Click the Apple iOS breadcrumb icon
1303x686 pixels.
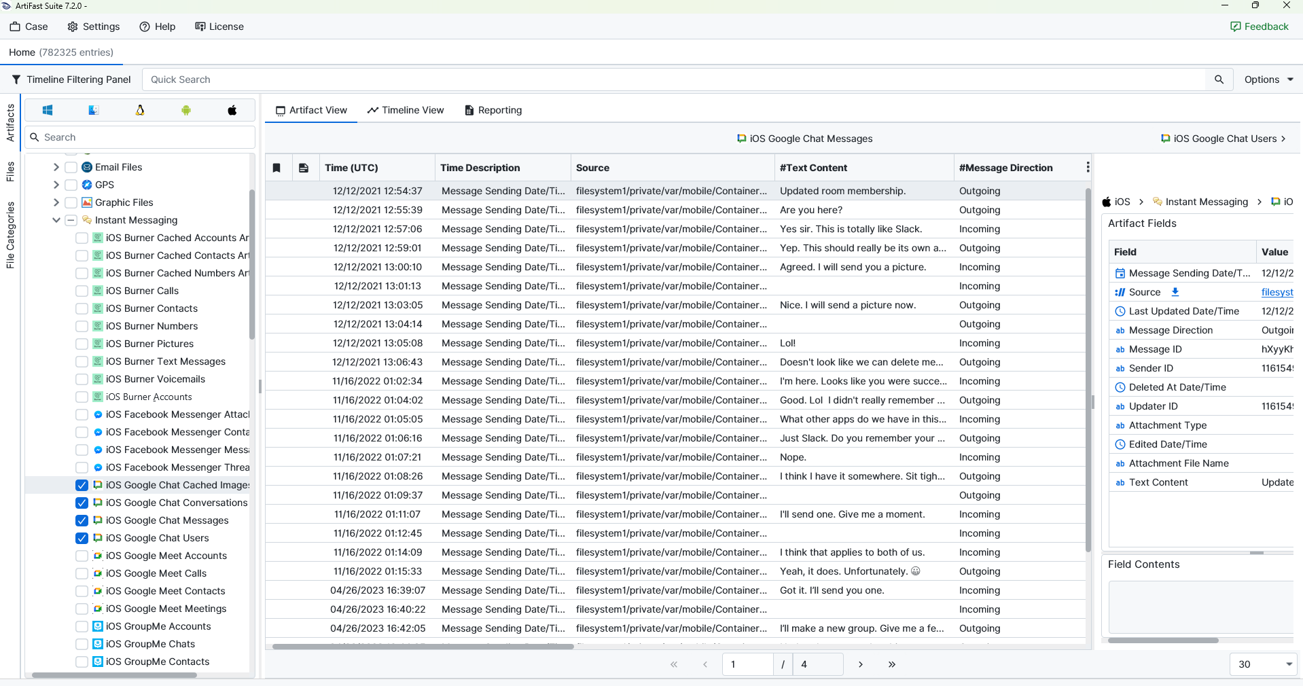pos(1107,202)
